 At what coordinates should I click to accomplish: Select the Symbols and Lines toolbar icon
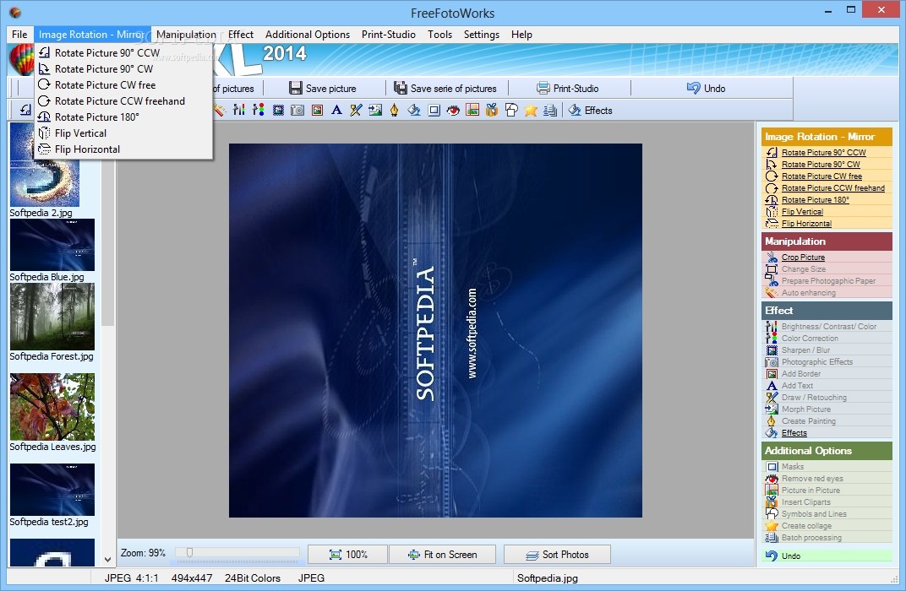(x=511, y=110)
